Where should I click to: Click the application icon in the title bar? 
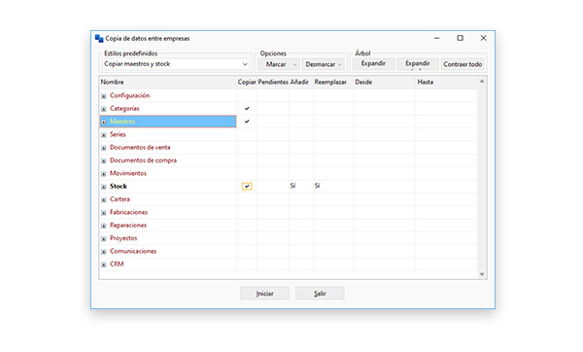[x=99, y=38]
